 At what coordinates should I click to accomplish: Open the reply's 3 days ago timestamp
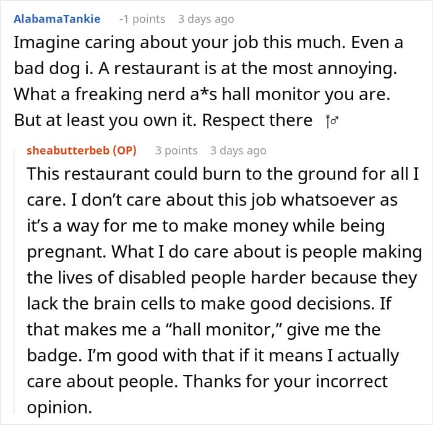[238, 151]
